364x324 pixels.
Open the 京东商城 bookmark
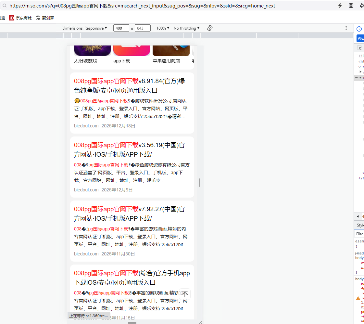pos(20,18)
